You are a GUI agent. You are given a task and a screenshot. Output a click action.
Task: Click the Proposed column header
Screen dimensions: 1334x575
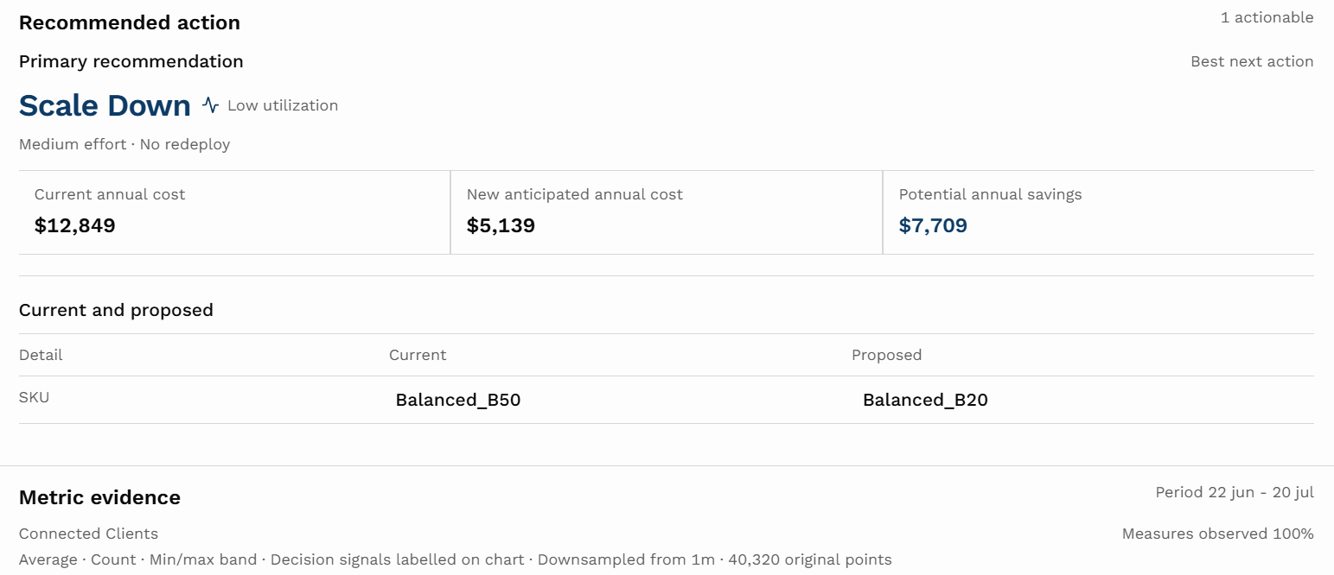point(886,355)
